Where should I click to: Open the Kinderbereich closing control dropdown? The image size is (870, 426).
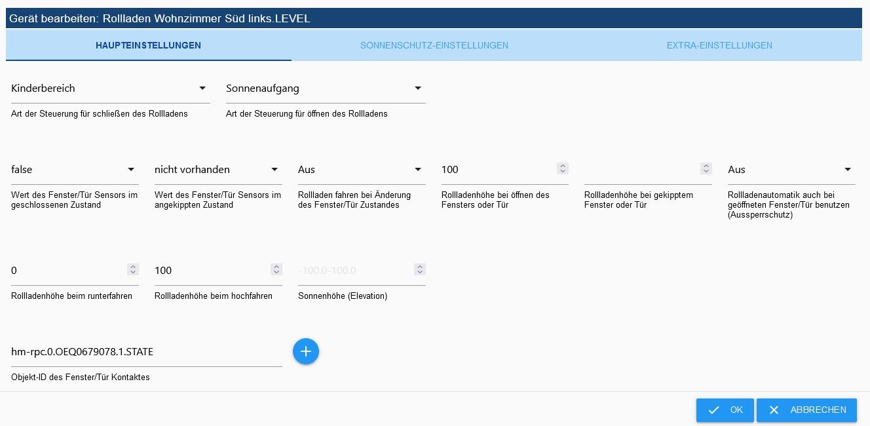click(110, 88)
